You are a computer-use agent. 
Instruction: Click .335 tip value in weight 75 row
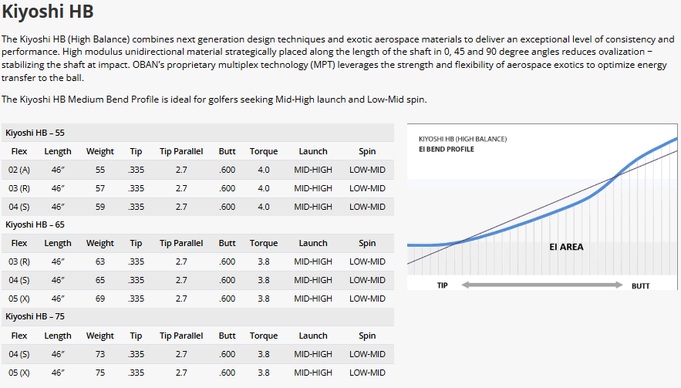[x=136, y=373]
